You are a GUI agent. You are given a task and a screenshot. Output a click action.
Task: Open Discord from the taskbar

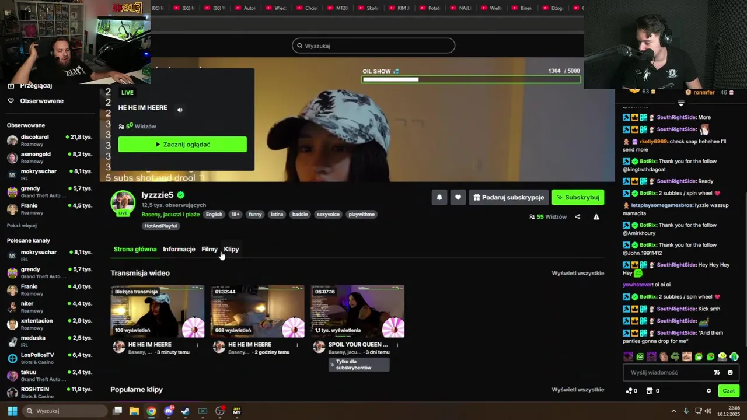tap(169, 411)
